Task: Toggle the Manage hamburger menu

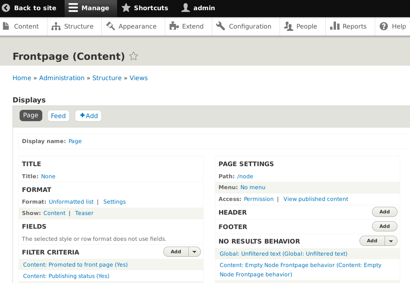Action: [x=73, y=8]
